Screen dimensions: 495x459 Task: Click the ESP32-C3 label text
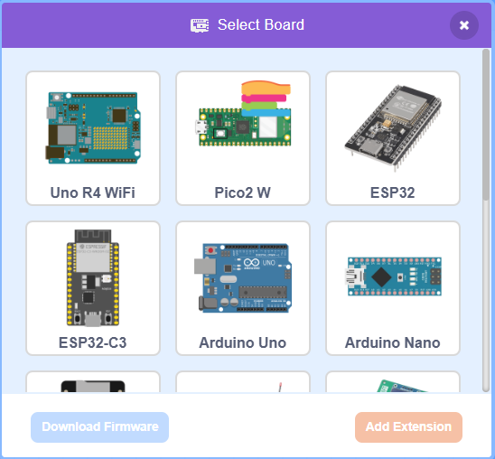pyautogui.click(x=93, y=342)
